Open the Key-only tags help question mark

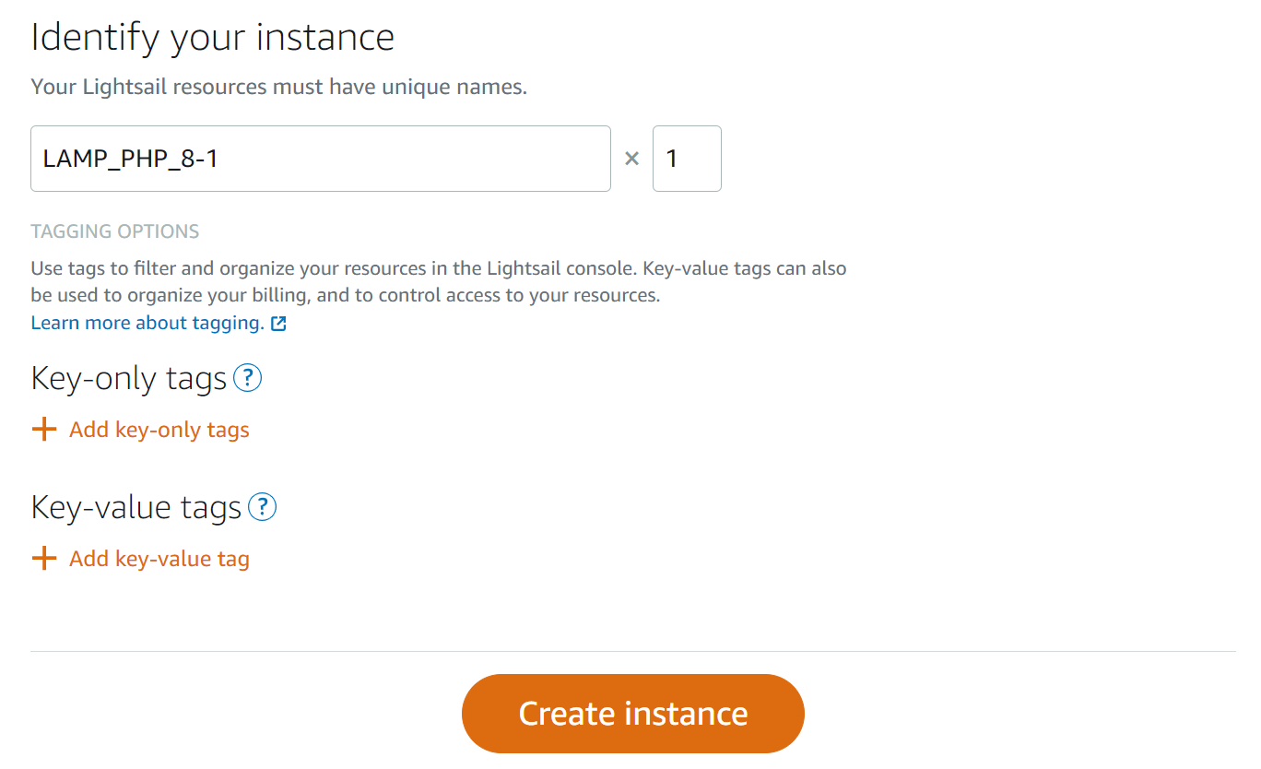pos(248,378)
